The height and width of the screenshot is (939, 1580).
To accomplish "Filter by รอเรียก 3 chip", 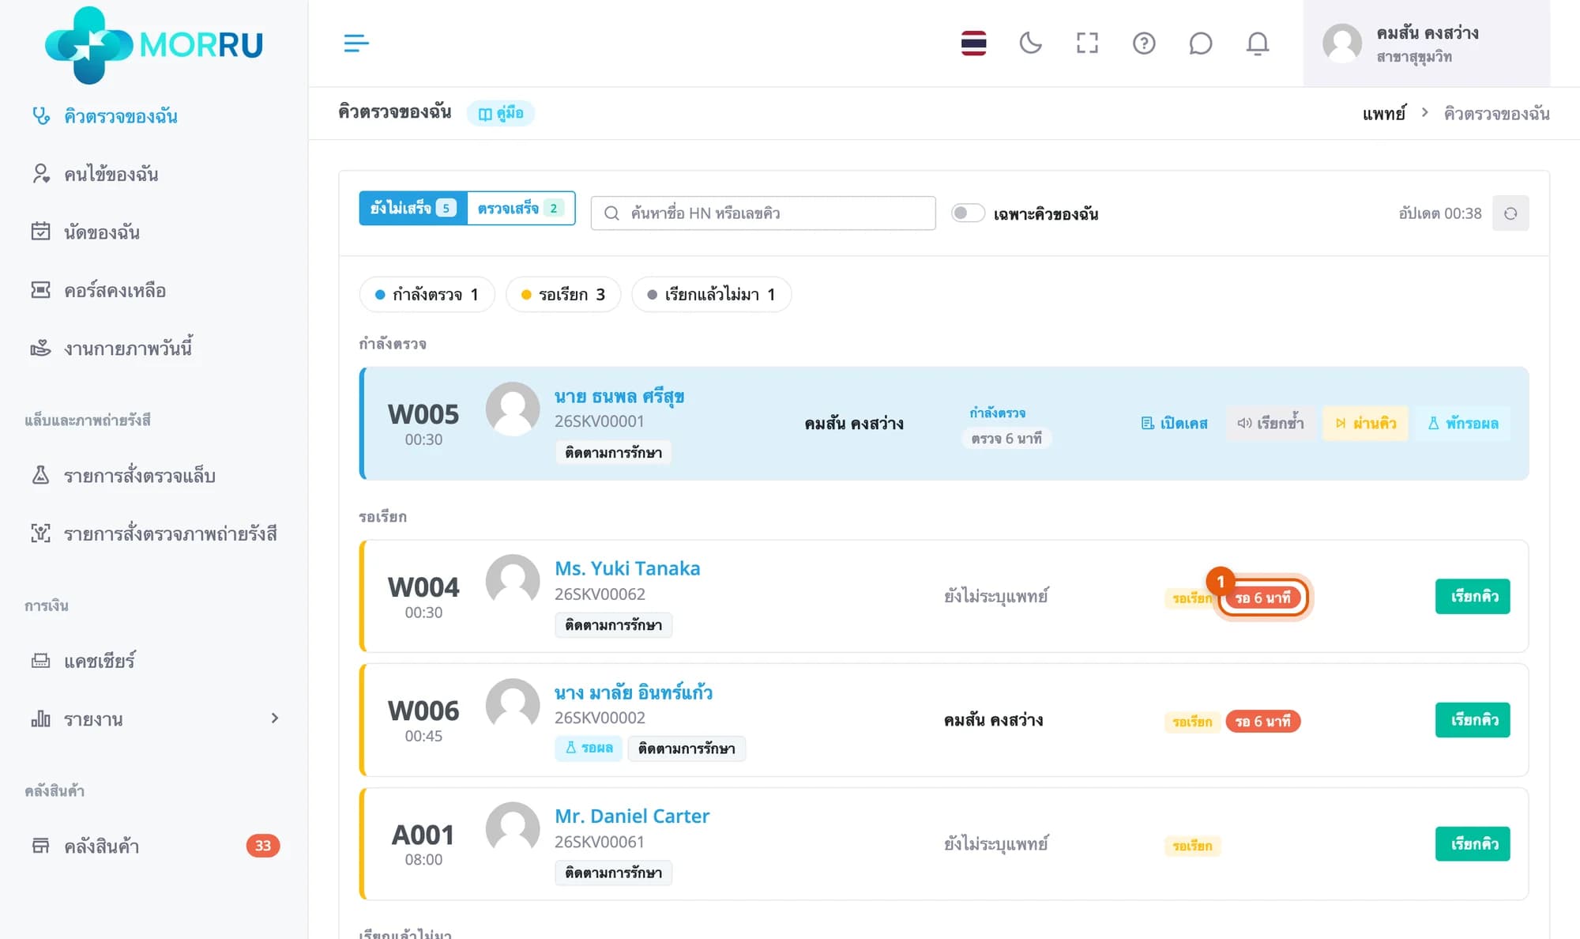I will tap(563, 295).
